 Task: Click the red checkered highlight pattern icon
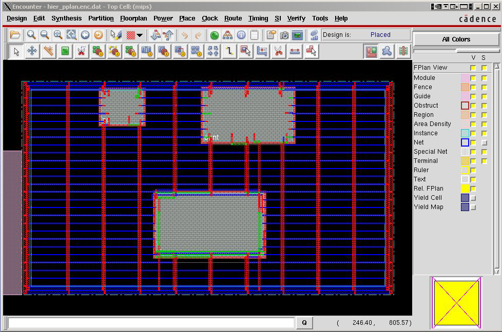click(x=130, y=35)
